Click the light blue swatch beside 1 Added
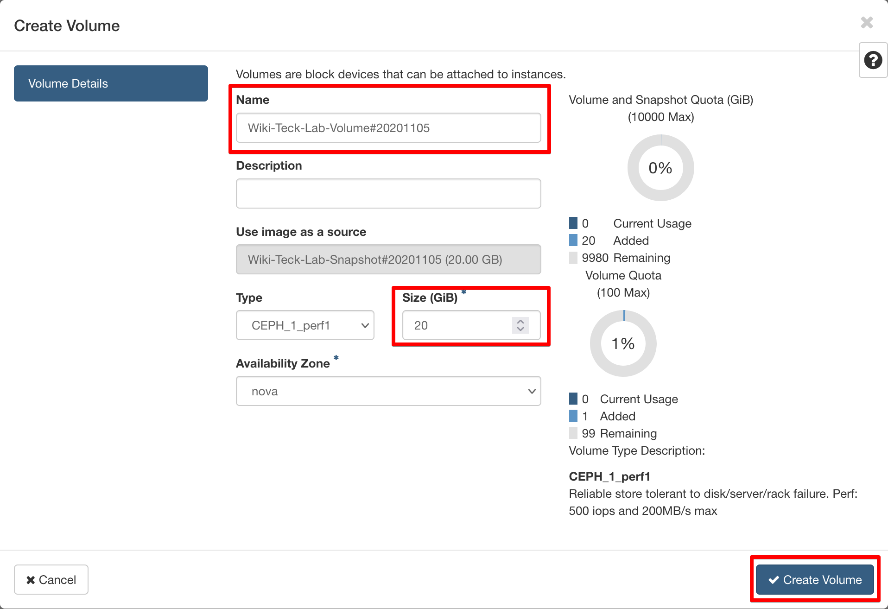Screen dimensions: 888x609 point(573,416)
